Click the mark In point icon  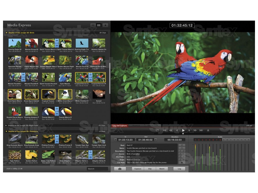click(x=115, y=140)
